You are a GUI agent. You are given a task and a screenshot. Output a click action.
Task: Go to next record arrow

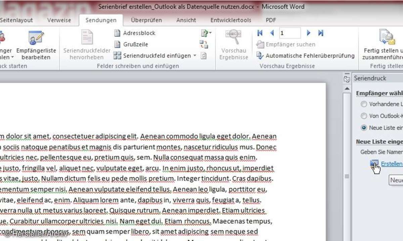[309, 33]
